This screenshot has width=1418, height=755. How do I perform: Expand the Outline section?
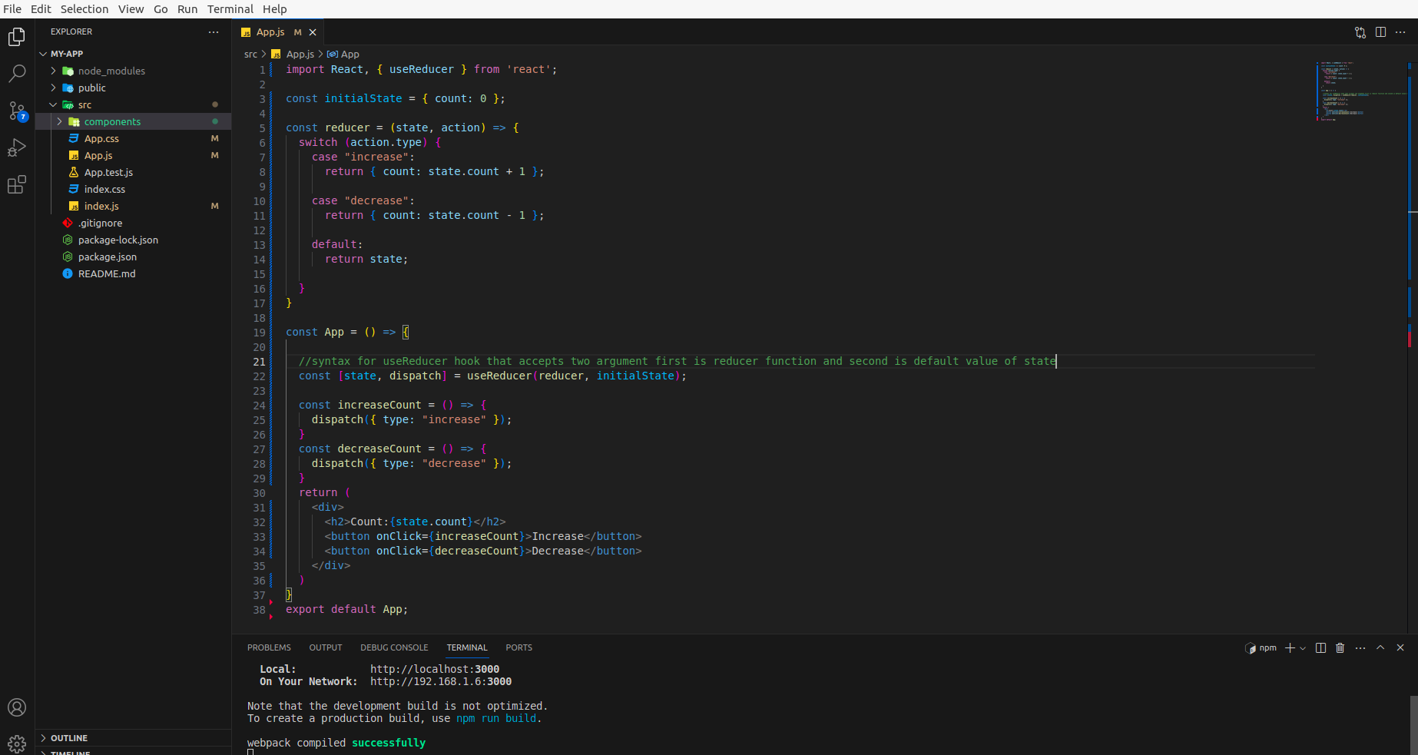click(x=68, y=738)
